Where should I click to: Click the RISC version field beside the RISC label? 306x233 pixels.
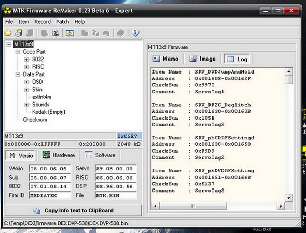116,178
